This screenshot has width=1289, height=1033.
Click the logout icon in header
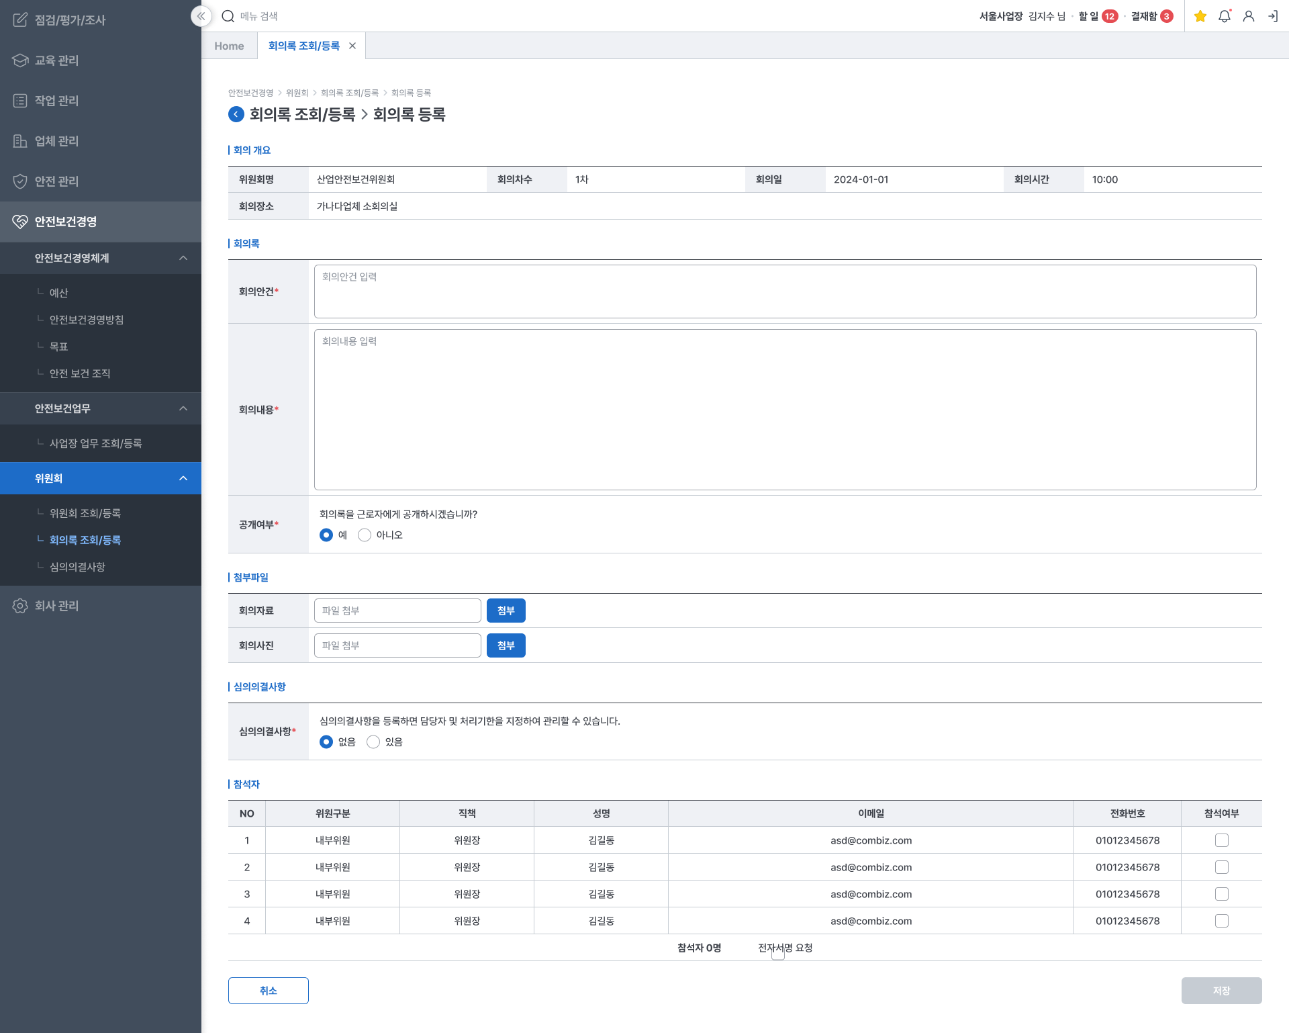[x=1273, y=16]
